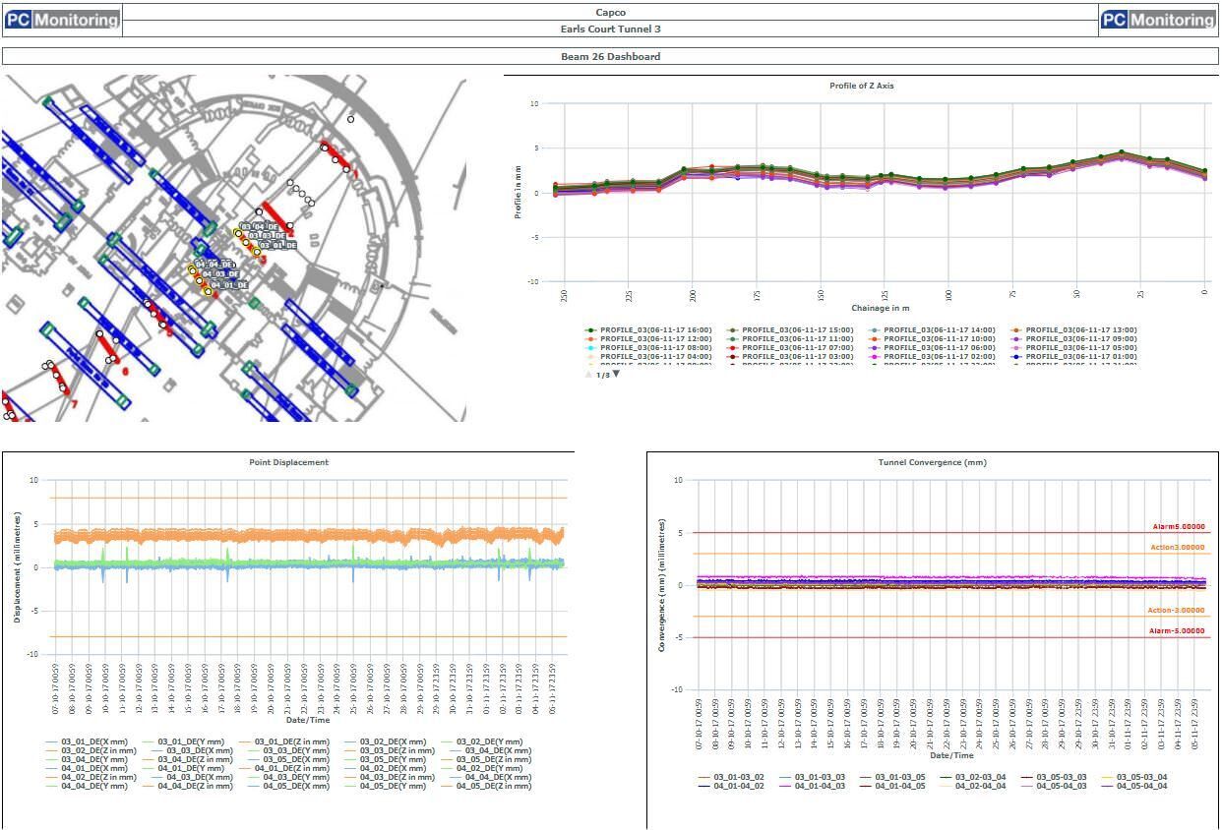Viewport: 1222px width, 830px height.
Task: Click the Beam 26 Dashboard title bar
Action: 610,56
